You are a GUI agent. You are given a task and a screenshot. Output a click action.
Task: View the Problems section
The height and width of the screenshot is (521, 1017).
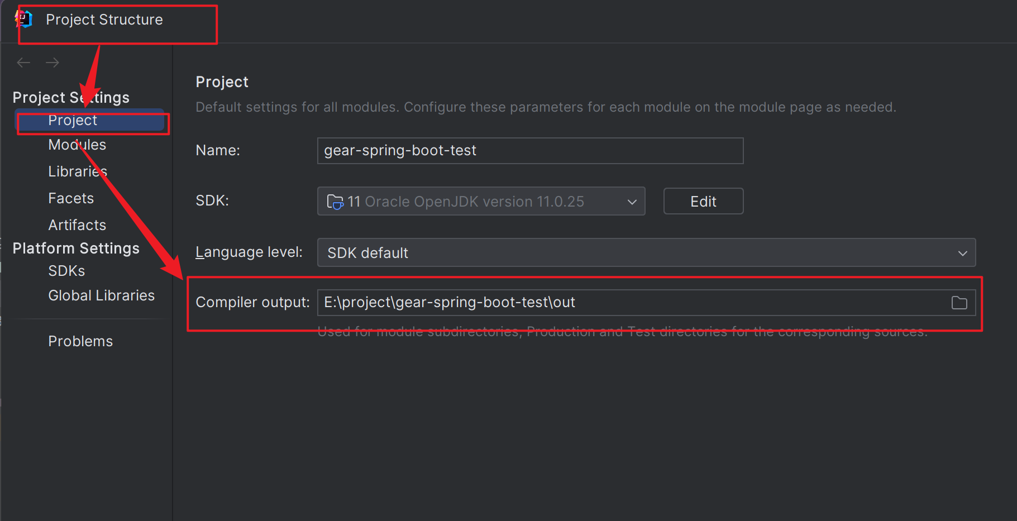tap(80, 341)
